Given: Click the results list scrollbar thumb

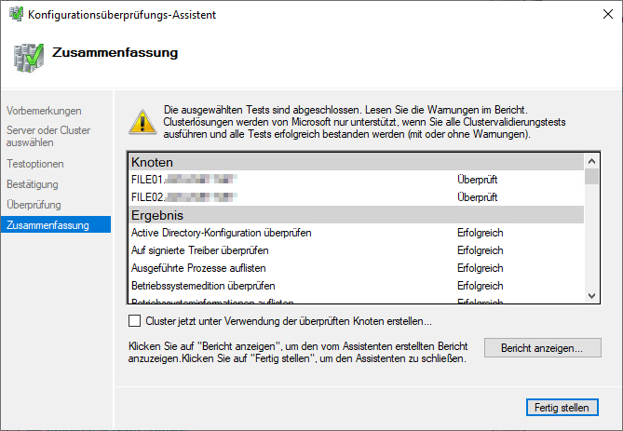Looking at the screenshot, I should pos(591,177).
